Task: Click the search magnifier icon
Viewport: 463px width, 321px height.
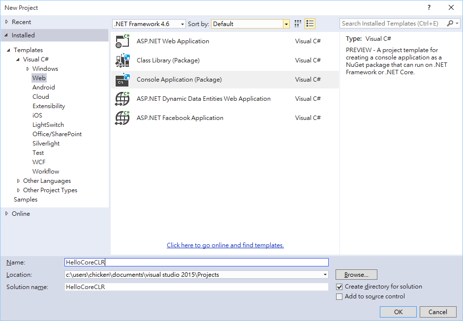Action: point(450,24)
